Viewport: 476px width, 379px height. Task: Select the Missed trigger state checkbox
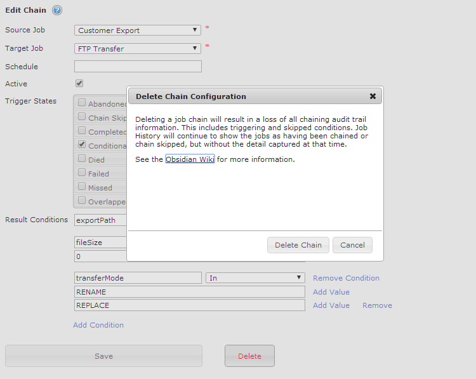pyautogui.click(x=82, y=187)
